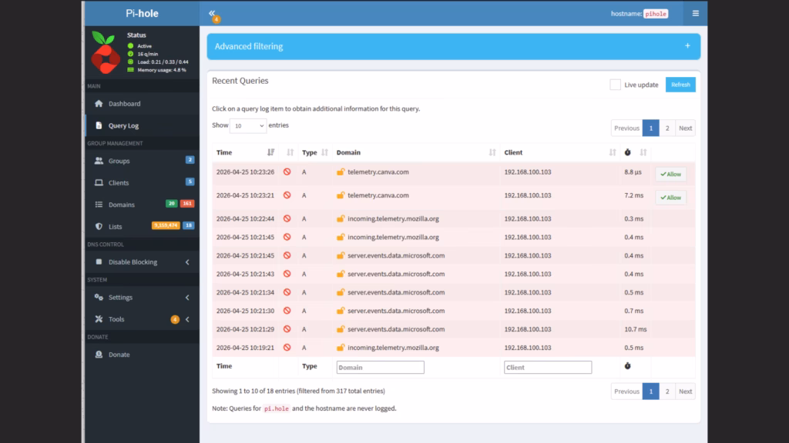Click Domains red 161 badge

pyautogui.click(x=187, y=203)
